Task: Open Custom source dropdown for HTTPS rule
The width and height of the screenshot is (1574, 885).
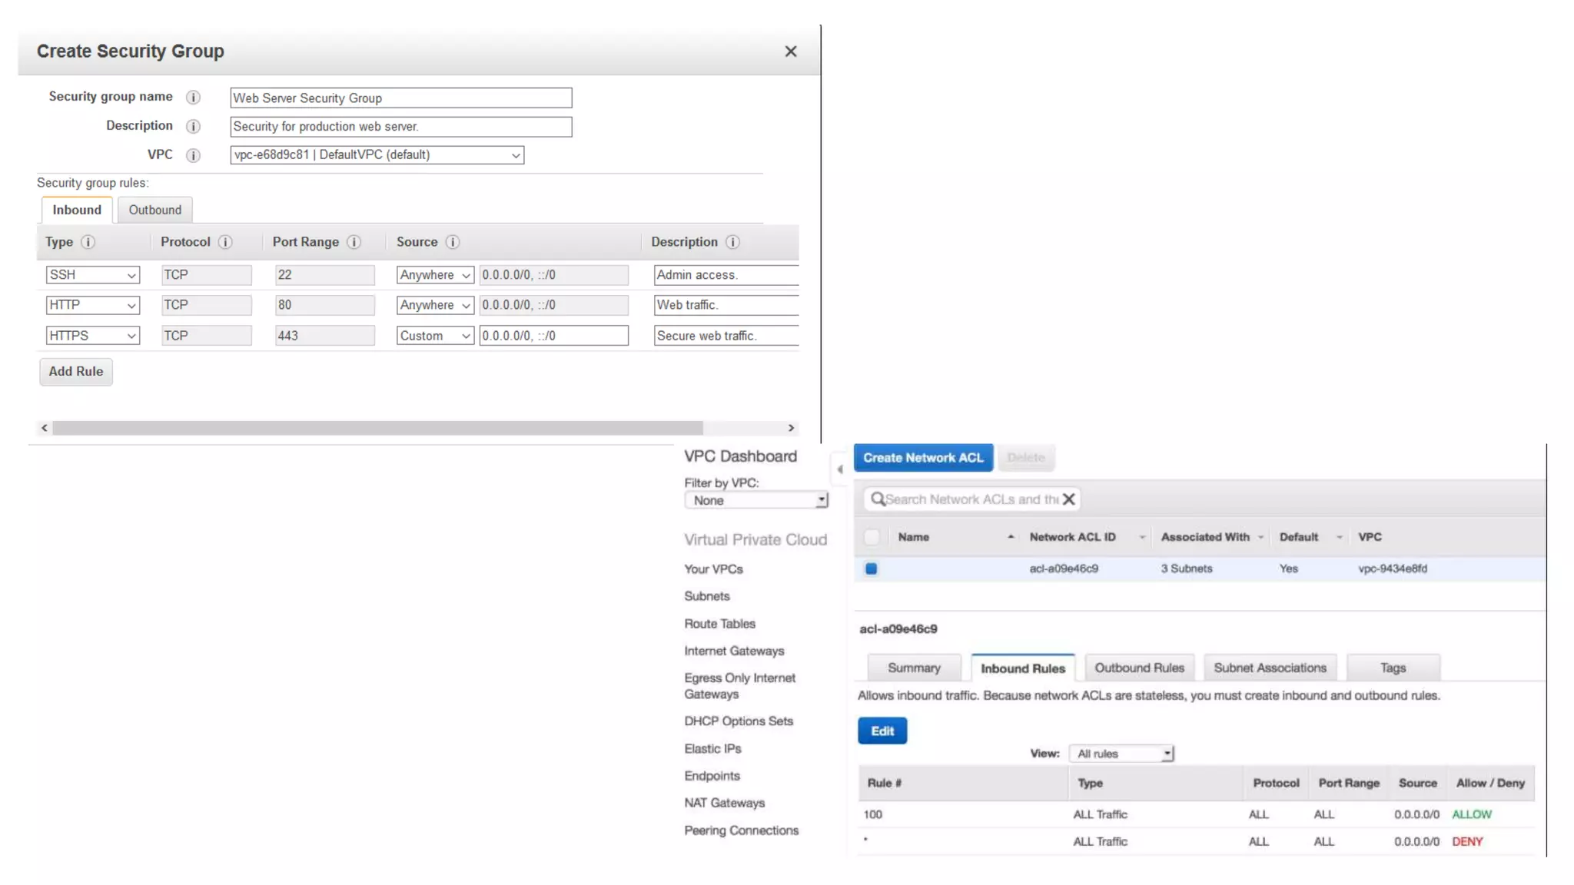Action: (434, 336)
